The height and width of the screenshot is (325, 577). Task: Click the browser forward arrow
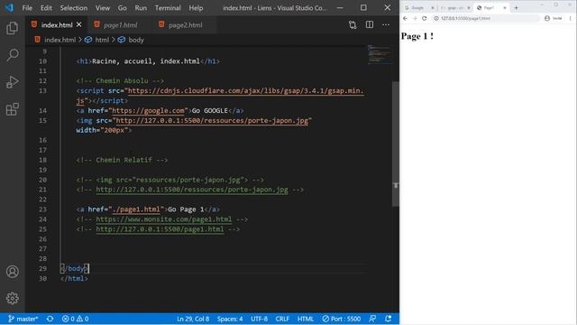[415, 18]
